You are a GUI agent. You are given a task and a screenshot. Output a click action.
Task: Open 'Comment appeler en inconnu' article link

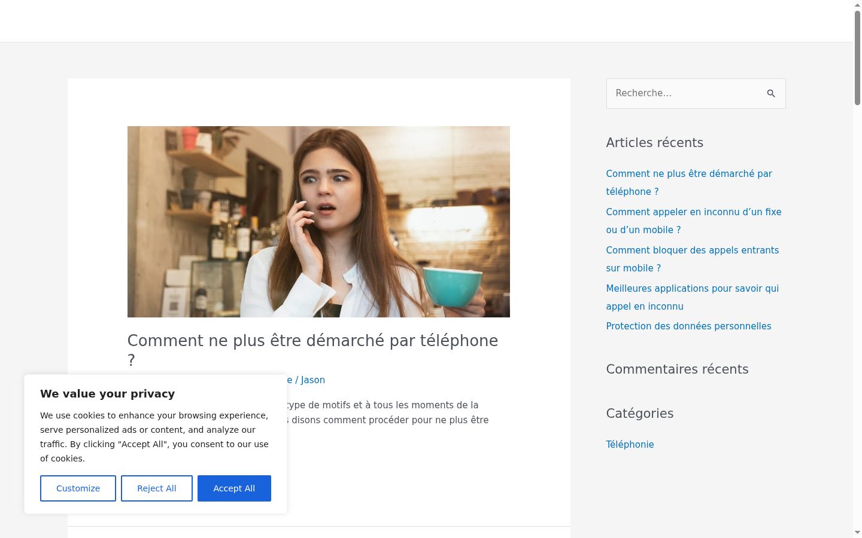[694, 221]
